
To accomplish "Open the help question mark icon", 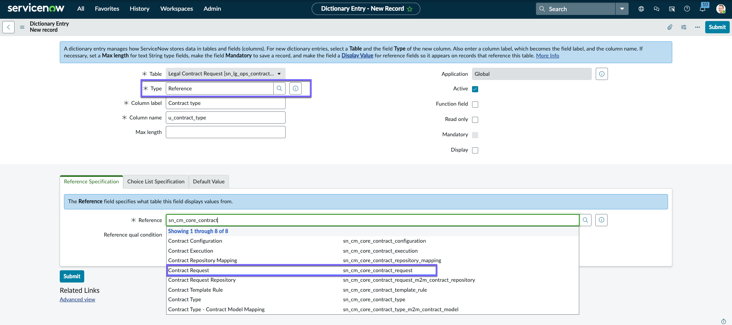I will click(x=687, y=9).
